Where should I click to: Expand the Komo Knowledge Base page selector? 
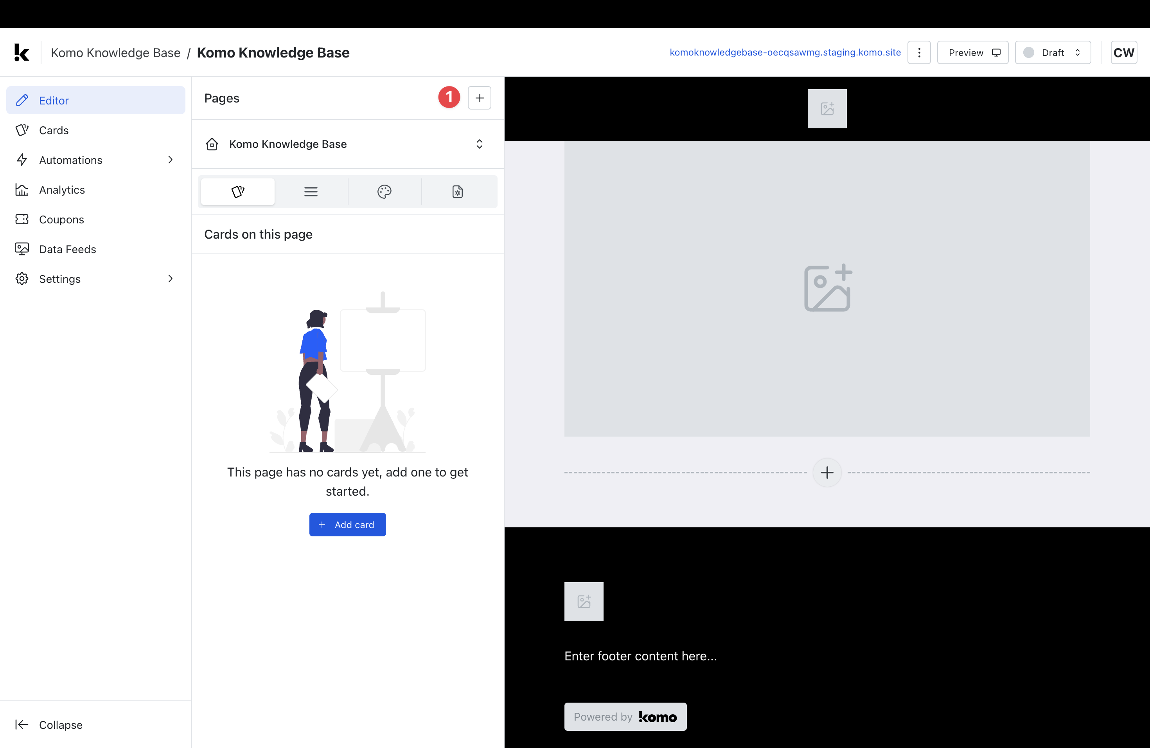click(x=347, y=144)
